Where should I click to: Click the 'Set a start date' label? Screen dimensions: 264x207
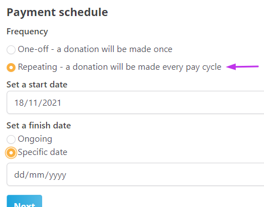[37, 85]
